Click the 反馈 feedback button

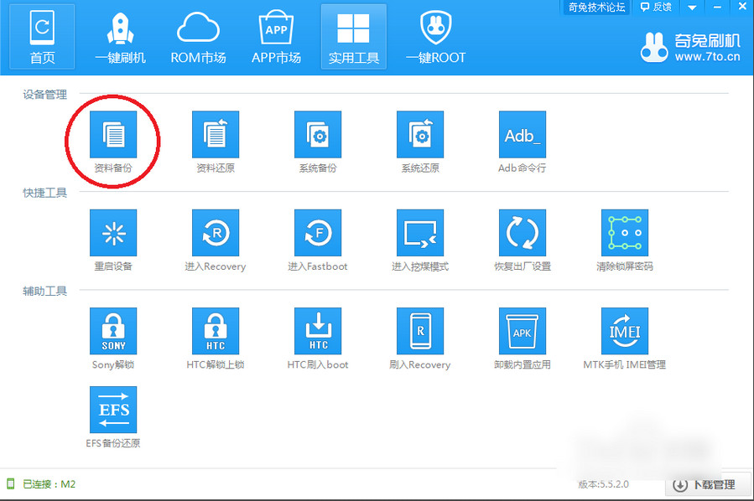tap(657, 8)
